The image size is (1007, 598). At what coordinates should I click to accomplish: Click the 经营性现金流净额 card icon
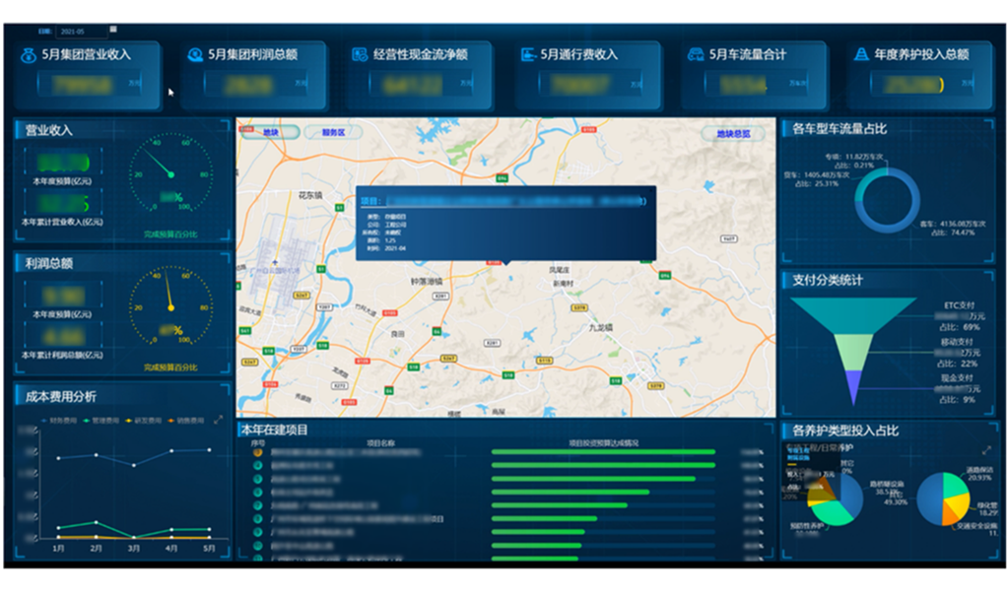click(x=361, y=55)
